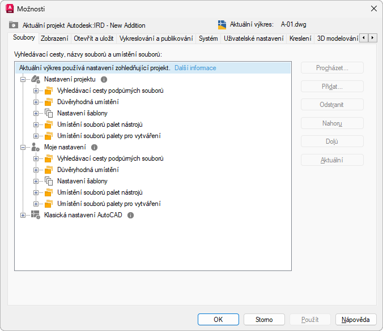Expand the Klasická nastavení AutoCAD node
Viewport: 383px width, 331px height.
pyautogui.click(x=23, y=215)
